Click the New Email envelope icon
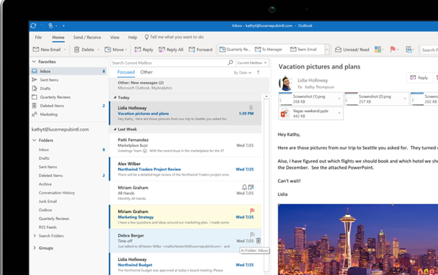This screenshot has width=438, height=275. 36,49
